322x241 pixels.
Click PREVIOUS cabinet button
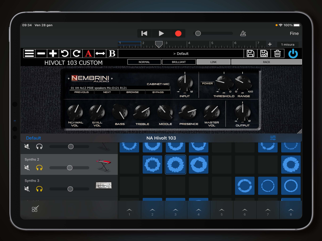coord(81,92)
